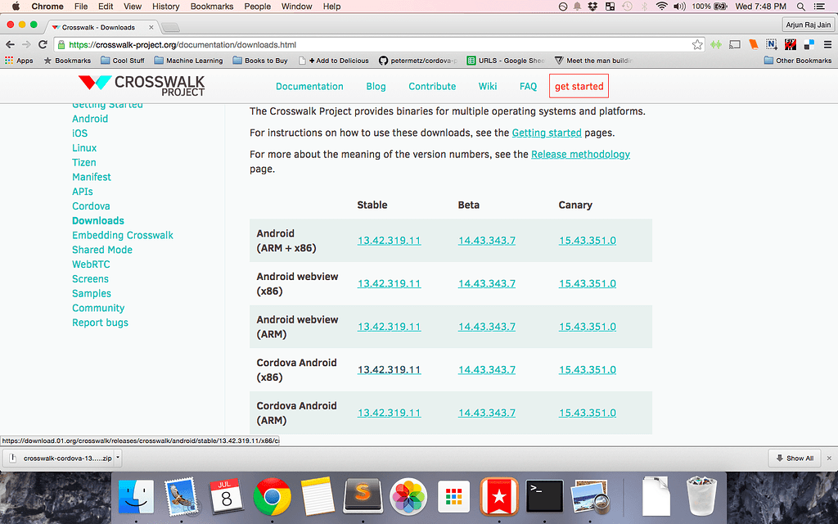Open the History menu

165,7
